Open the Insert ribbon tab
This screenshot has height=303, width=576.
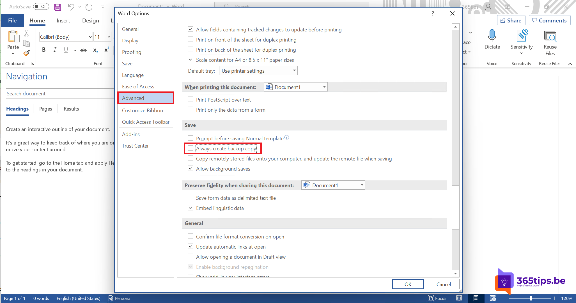(x=63, y=20)
